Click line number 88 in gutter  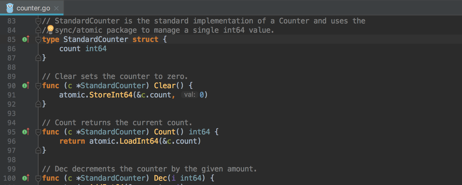pos(11,67)
